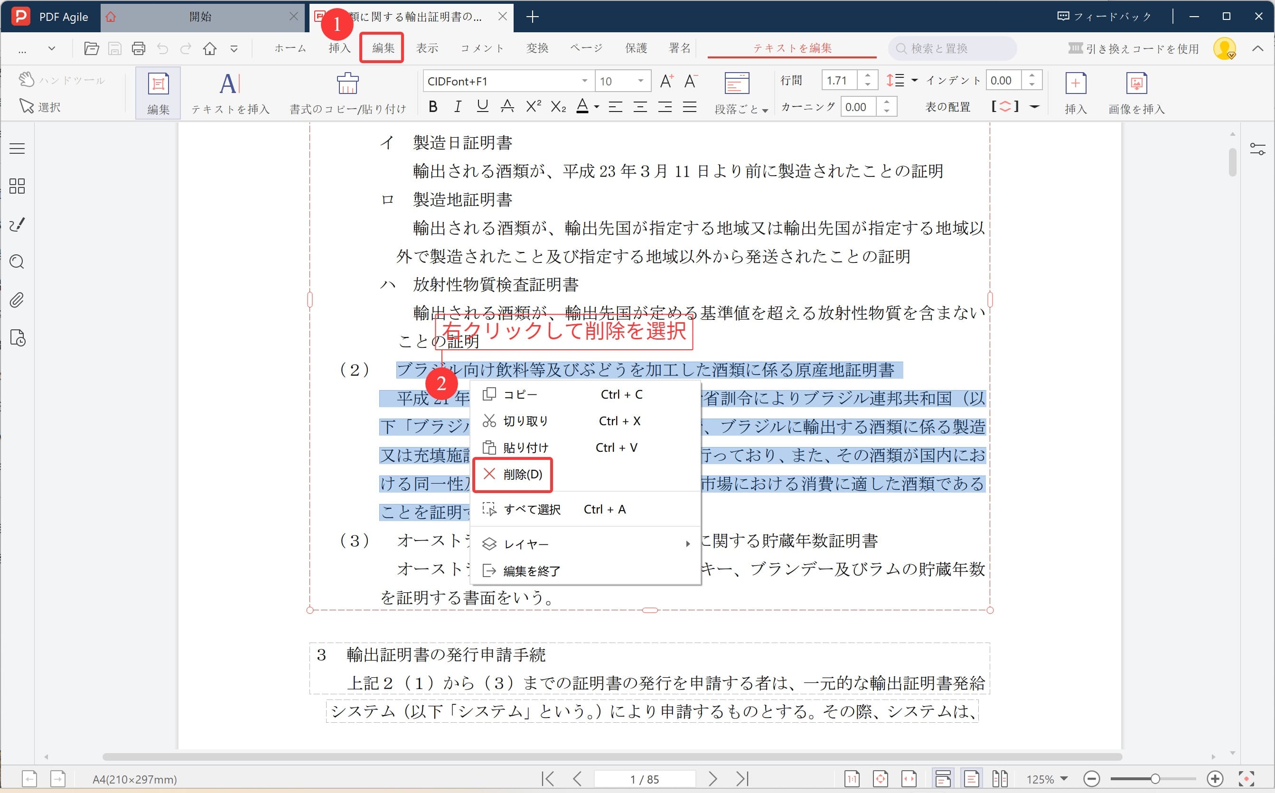Select the Hand tool (ハンドツール)
The image size is (1275, 793).
(63, 80)
